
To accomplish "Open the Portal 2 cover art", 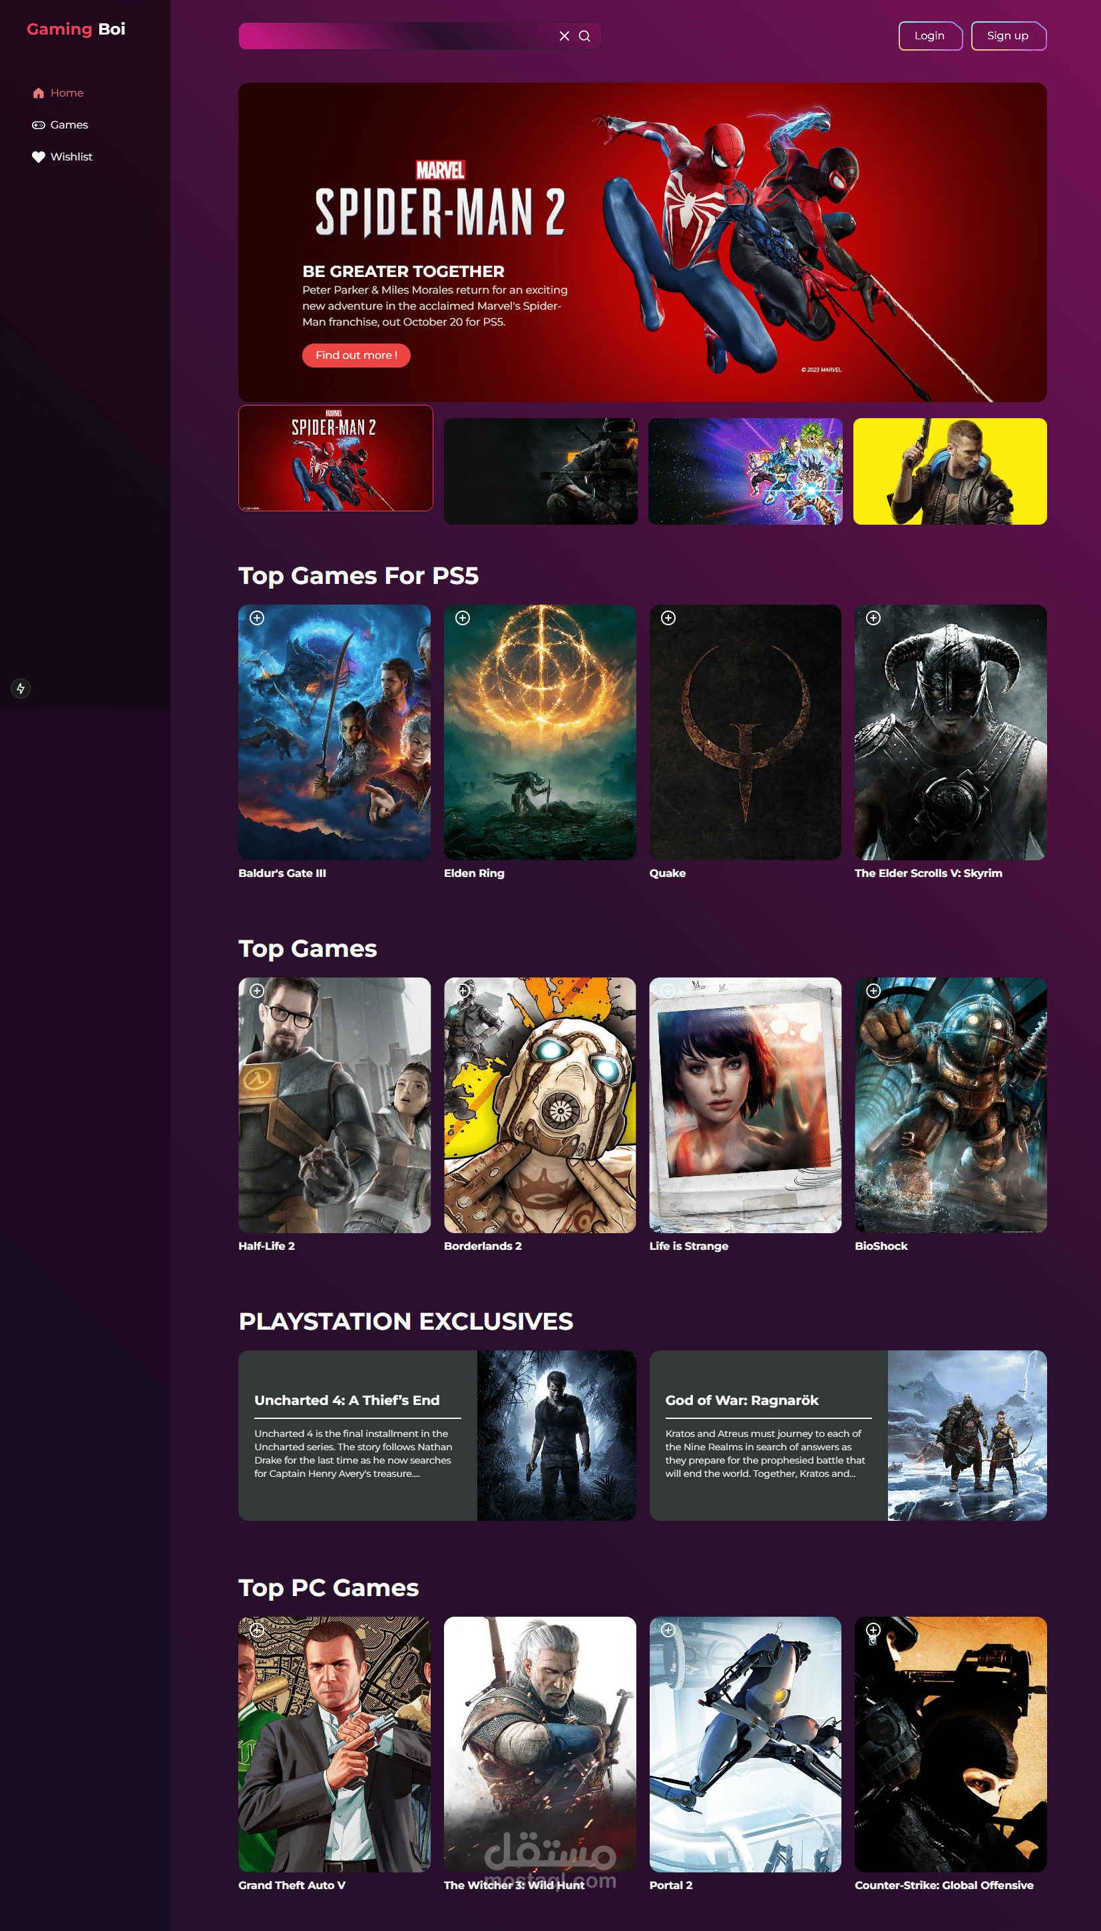I will coord(746,1744).
